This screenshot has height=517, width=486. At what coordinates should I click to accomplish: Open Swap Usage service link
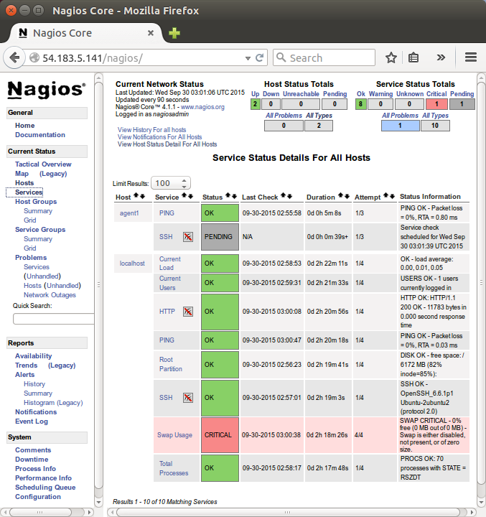[x=174, y=435]
